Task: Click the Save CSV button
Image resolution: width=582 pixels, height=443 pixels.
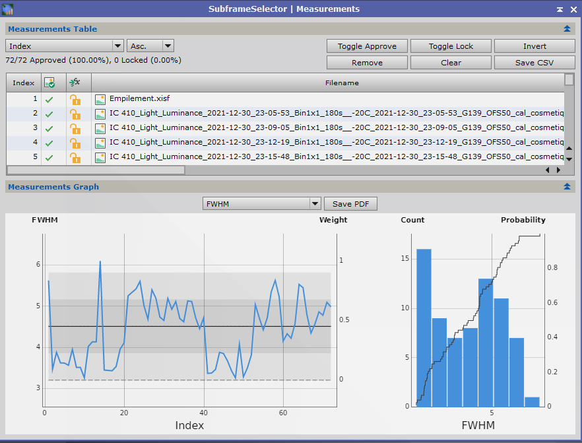Action: 534,63
